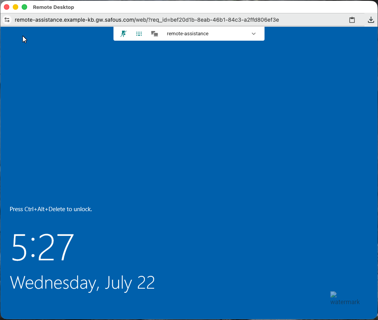Click the Wednesday, July 22 date
The height and width of the screenshot is (320, 378).
coord(82,283)
